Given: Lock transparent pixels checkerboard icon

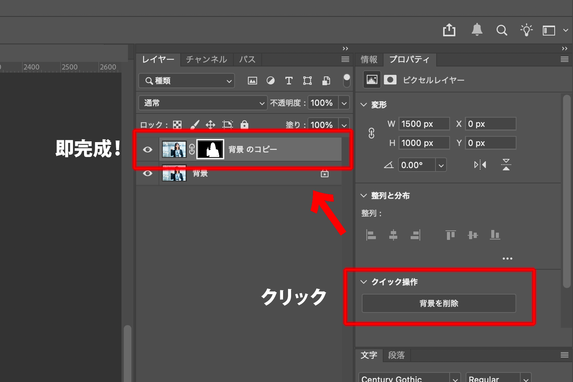Looking at the screenshot, I should click(x=177, y=125).
